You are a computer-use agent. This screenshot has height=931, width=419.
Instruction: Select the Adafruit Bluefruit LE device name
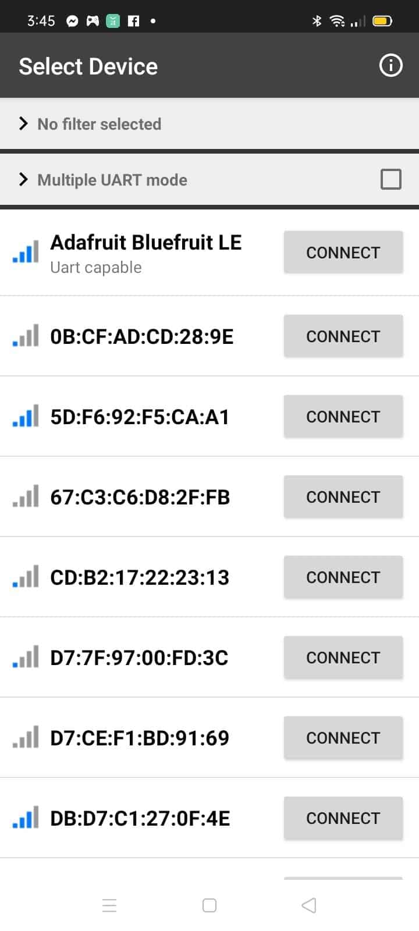point(146,243)
